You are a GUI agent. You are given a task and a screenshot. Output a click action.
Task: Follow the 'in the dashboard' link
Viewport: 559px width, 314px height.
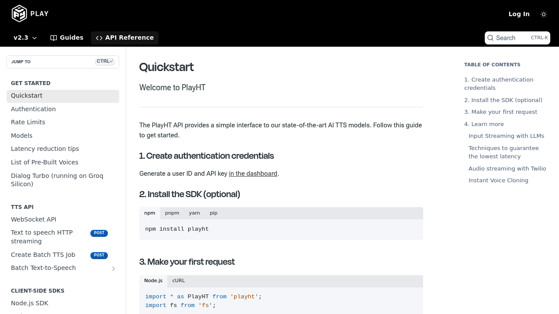click(253, 174)
